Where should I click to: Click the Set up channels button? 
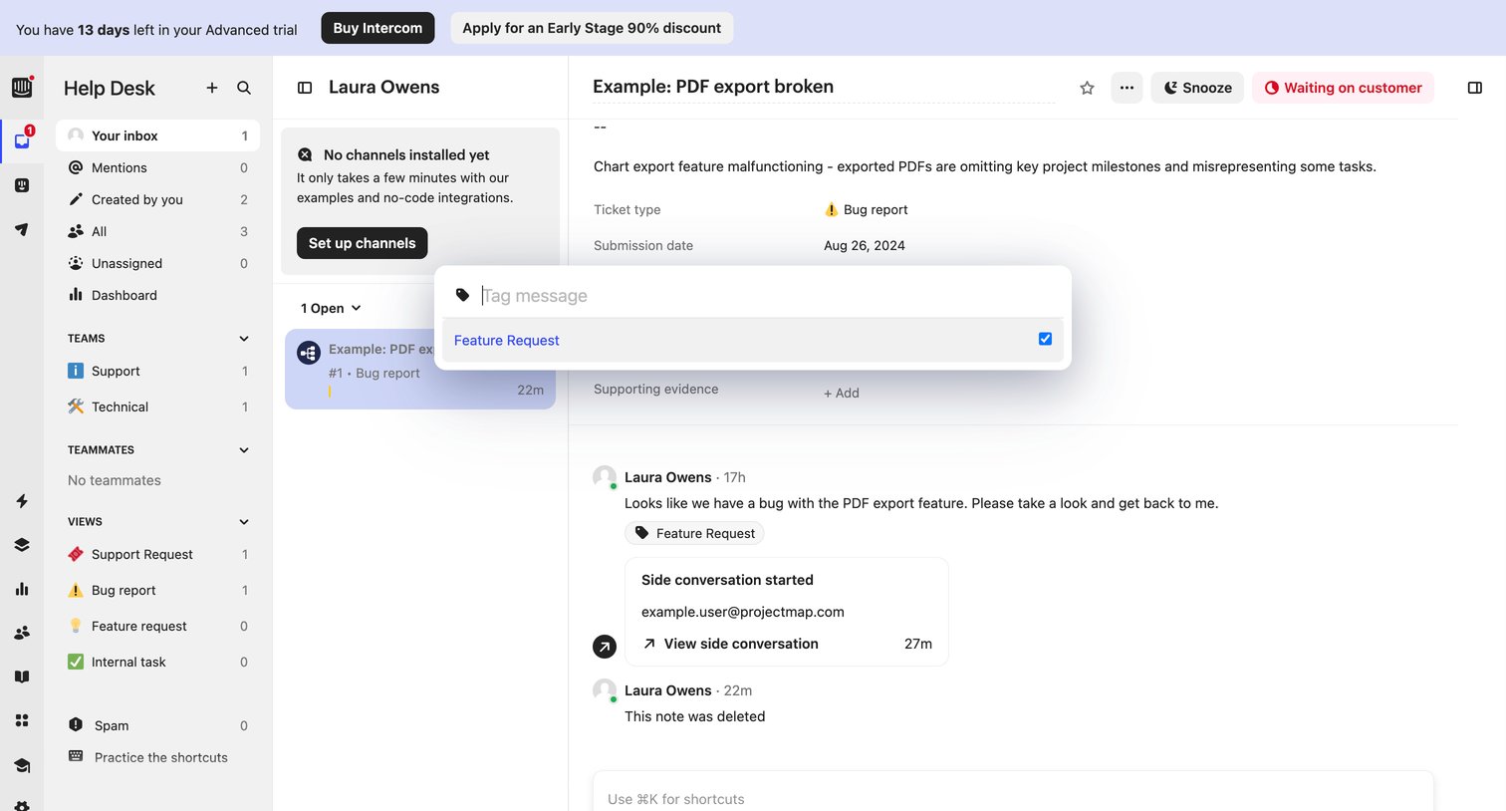point(363,243)
